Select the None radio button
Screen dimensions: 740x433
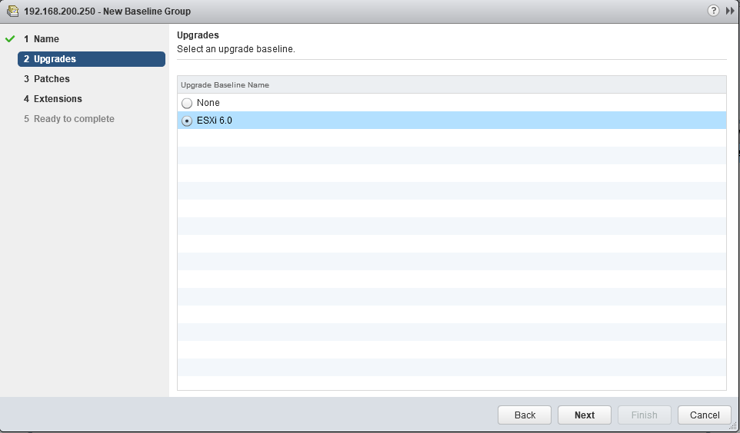click(187, 103)
